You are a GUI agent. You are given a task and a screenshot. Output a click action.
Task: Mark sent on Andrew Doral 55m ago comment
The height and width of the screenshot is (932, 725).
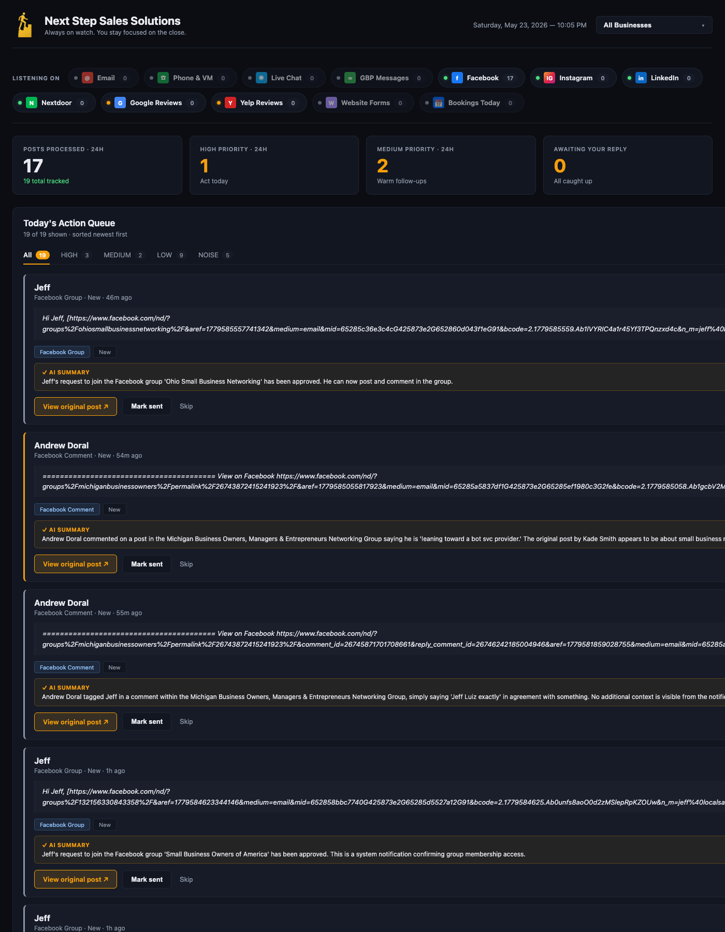point(147,722)
